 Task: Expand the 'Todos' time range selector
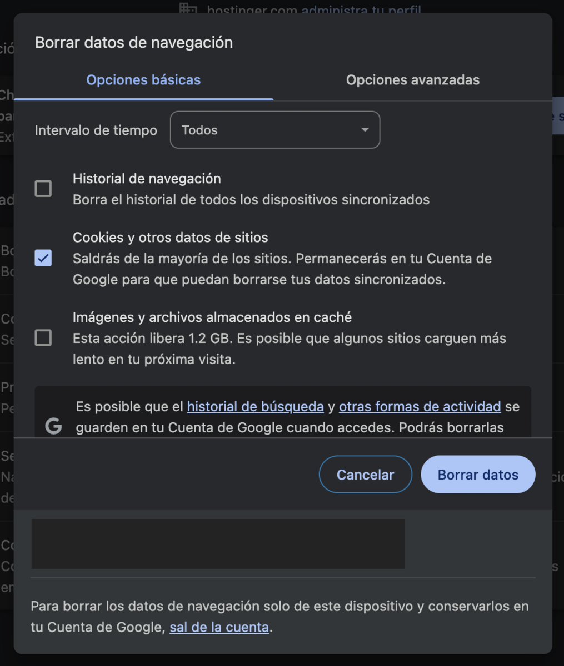pyautogui.click(x=274, y=129)
